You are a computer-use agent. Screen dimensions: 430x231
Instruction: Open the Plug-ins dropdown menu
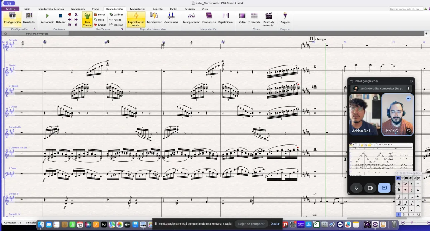pos(285,22)
